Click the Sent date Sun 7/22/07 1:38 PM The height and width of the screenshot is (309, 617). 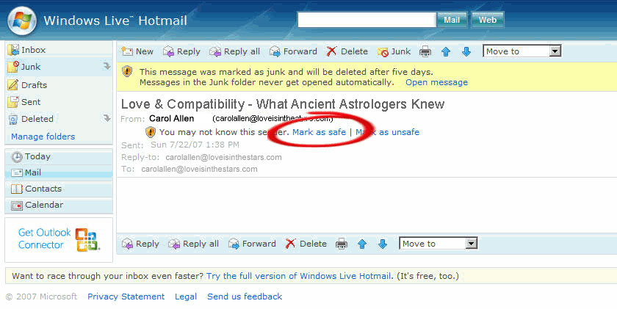(195, 145)
